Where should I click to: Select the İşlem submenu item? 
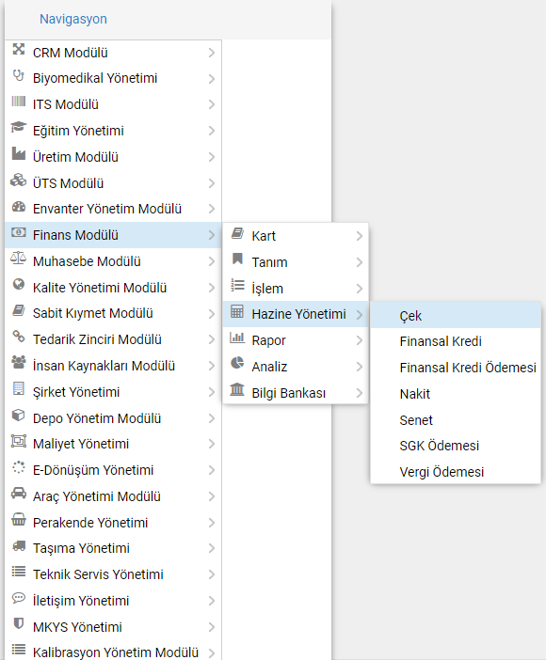pyautogui.click(x=296, y=289)
